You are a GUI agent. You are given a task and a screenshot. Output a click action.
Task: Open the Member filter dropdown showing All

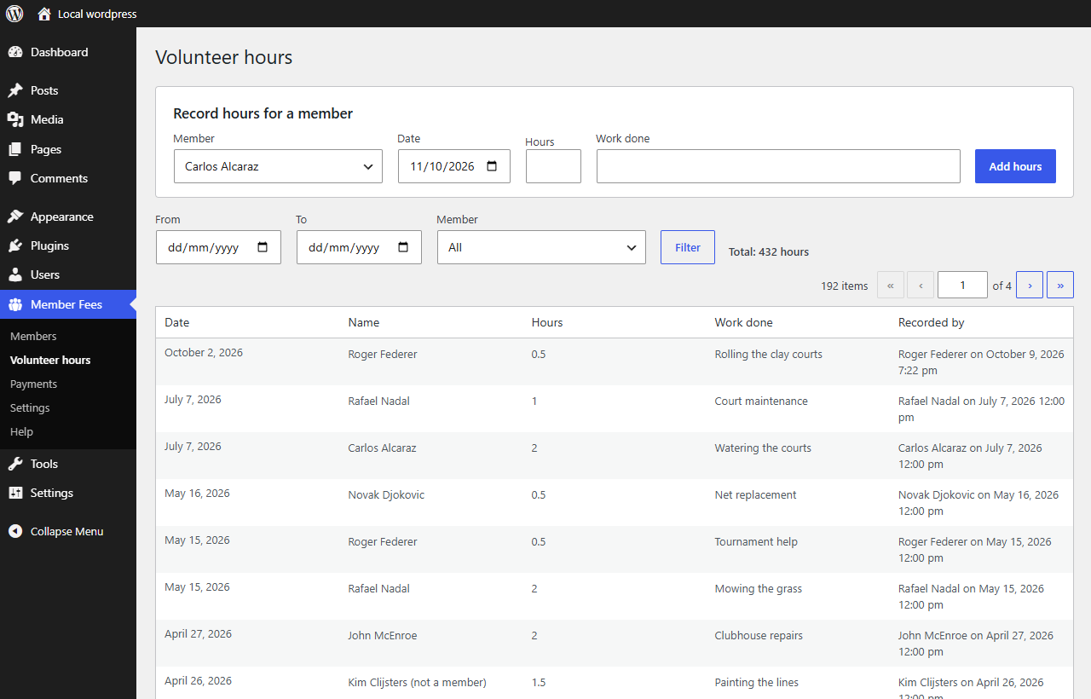point(541,247)
